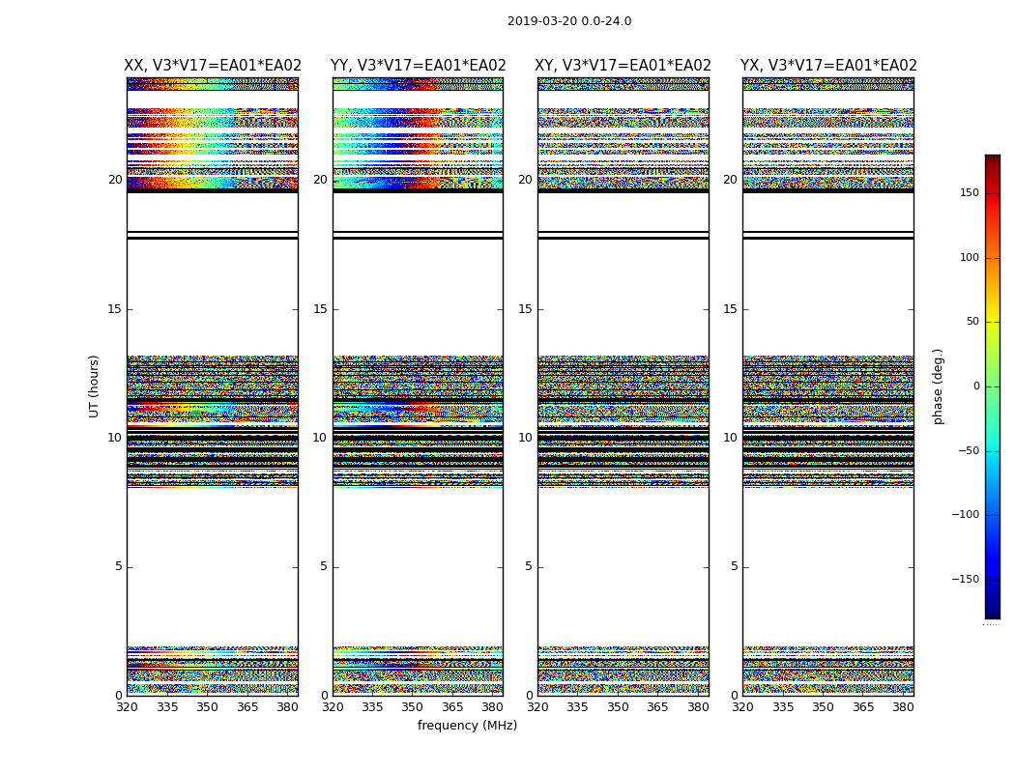Click the phase colorbar gradient
1015x773 pixels.
pyautogui.click(x=993, y=386)
